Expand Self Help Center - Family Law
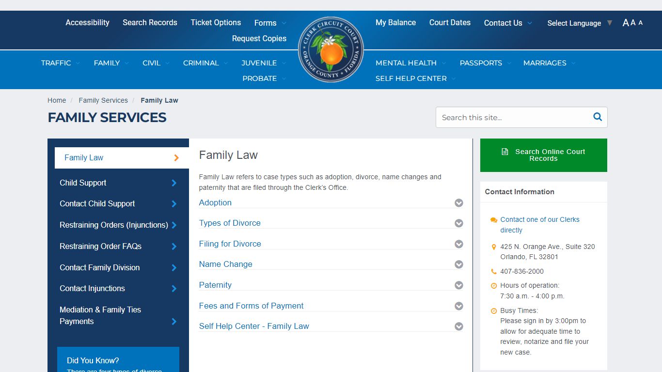Image resolution: width=662 pixels, height=372 pixels. click(x=331, y=326)
